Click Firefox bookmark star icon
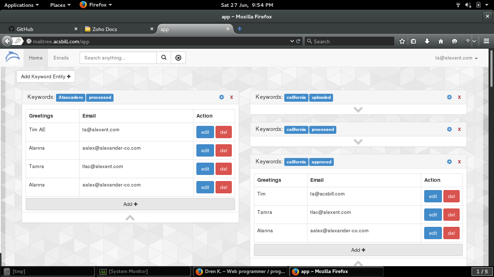This screenshot has height=277, width=494. [x=402, y=41]
